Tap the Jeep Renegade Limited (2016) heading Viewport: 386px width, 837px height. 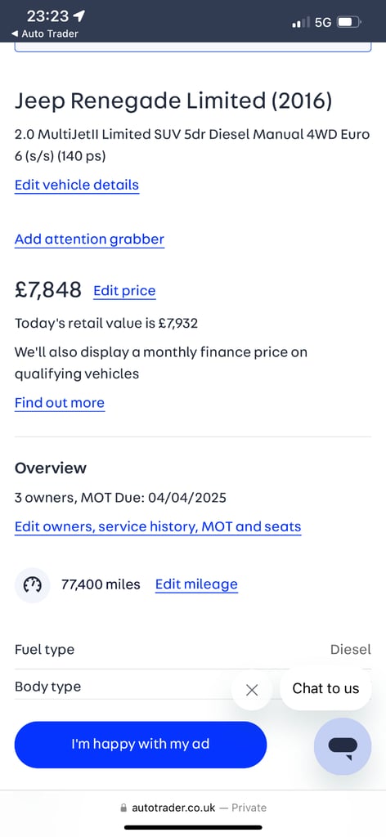(x=173, y=101)
